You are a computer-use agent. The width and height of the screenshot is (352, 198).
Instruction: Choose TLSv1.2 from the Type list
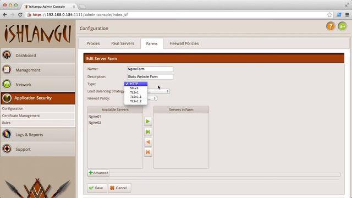[x=136, y=101]
